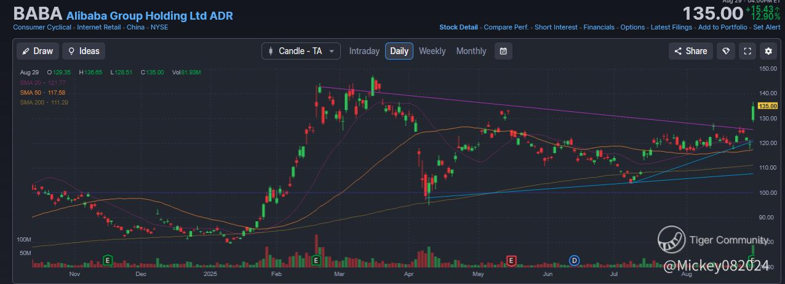Viewport: 785px width, 284px height.
Task: Switch chart to Weekly timeframe
Action: (x=432, y=51)
